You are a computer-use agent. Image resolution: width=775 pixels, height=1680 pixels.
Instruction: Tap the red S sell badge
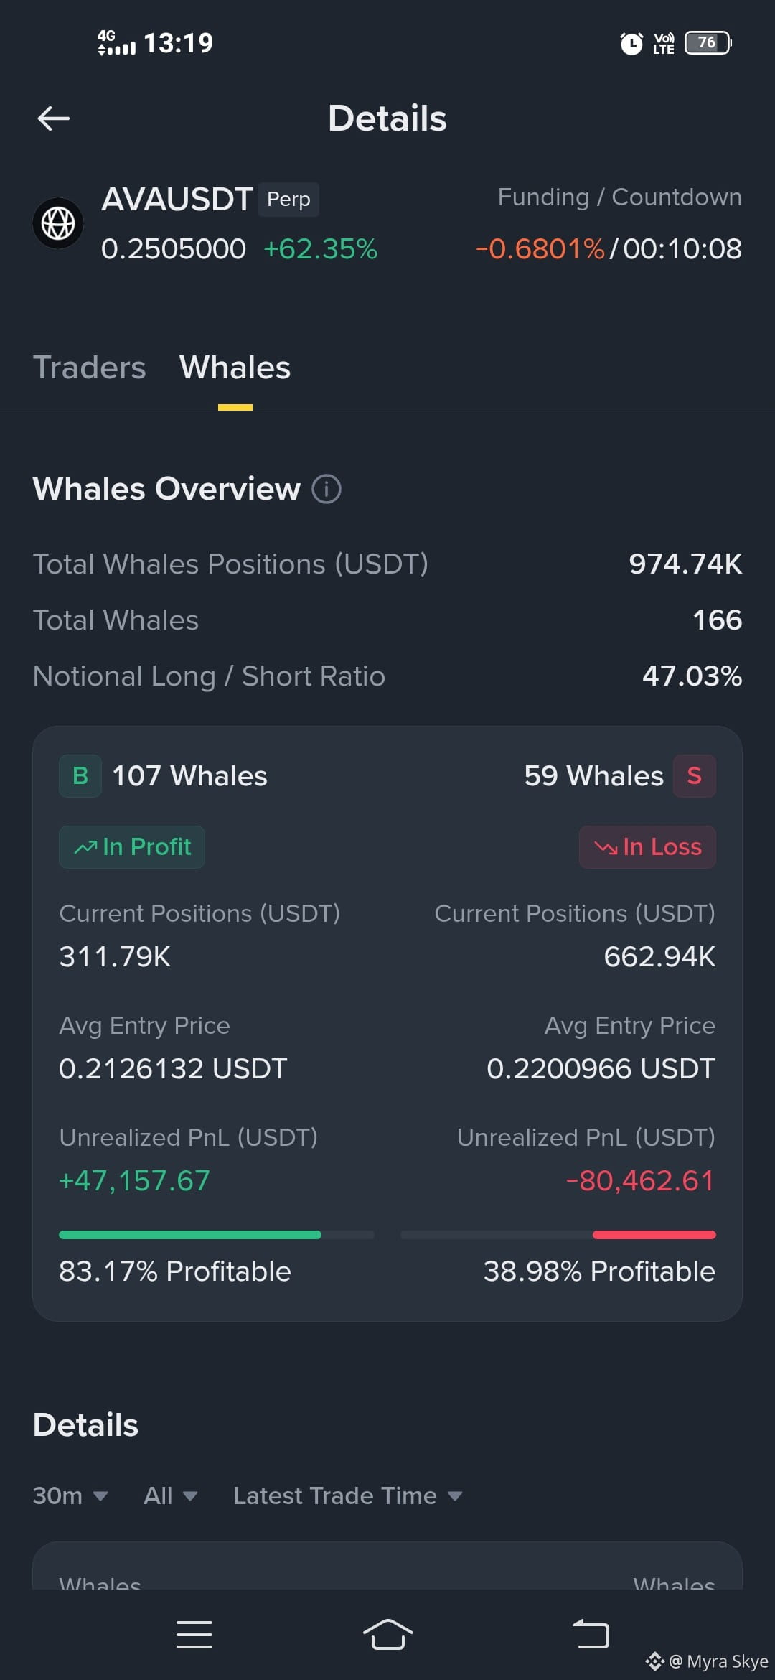tap(694, 776)
